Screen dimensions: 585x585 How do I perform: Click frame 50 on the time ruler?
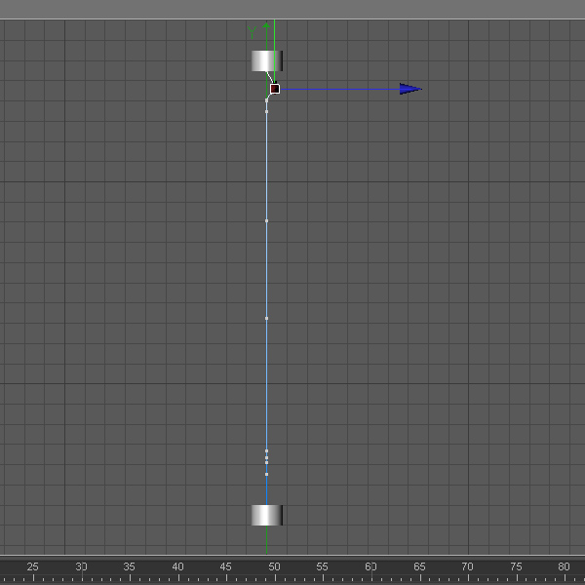point(274,567)
